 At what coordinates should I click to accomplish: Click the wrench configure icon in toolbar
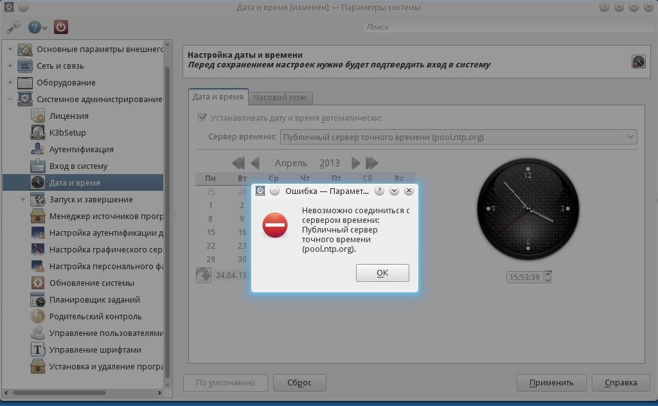(x=13, y=27)
